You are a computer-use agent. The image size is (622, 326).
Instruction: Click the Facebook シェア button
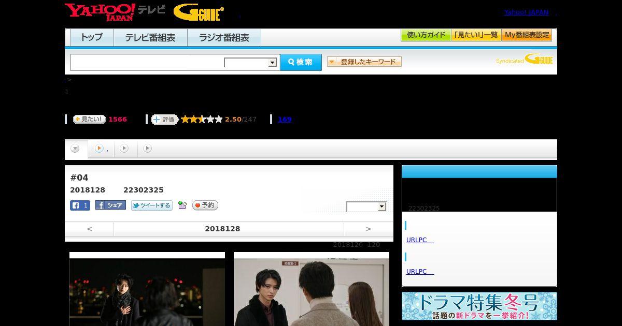tap(110, 205)
